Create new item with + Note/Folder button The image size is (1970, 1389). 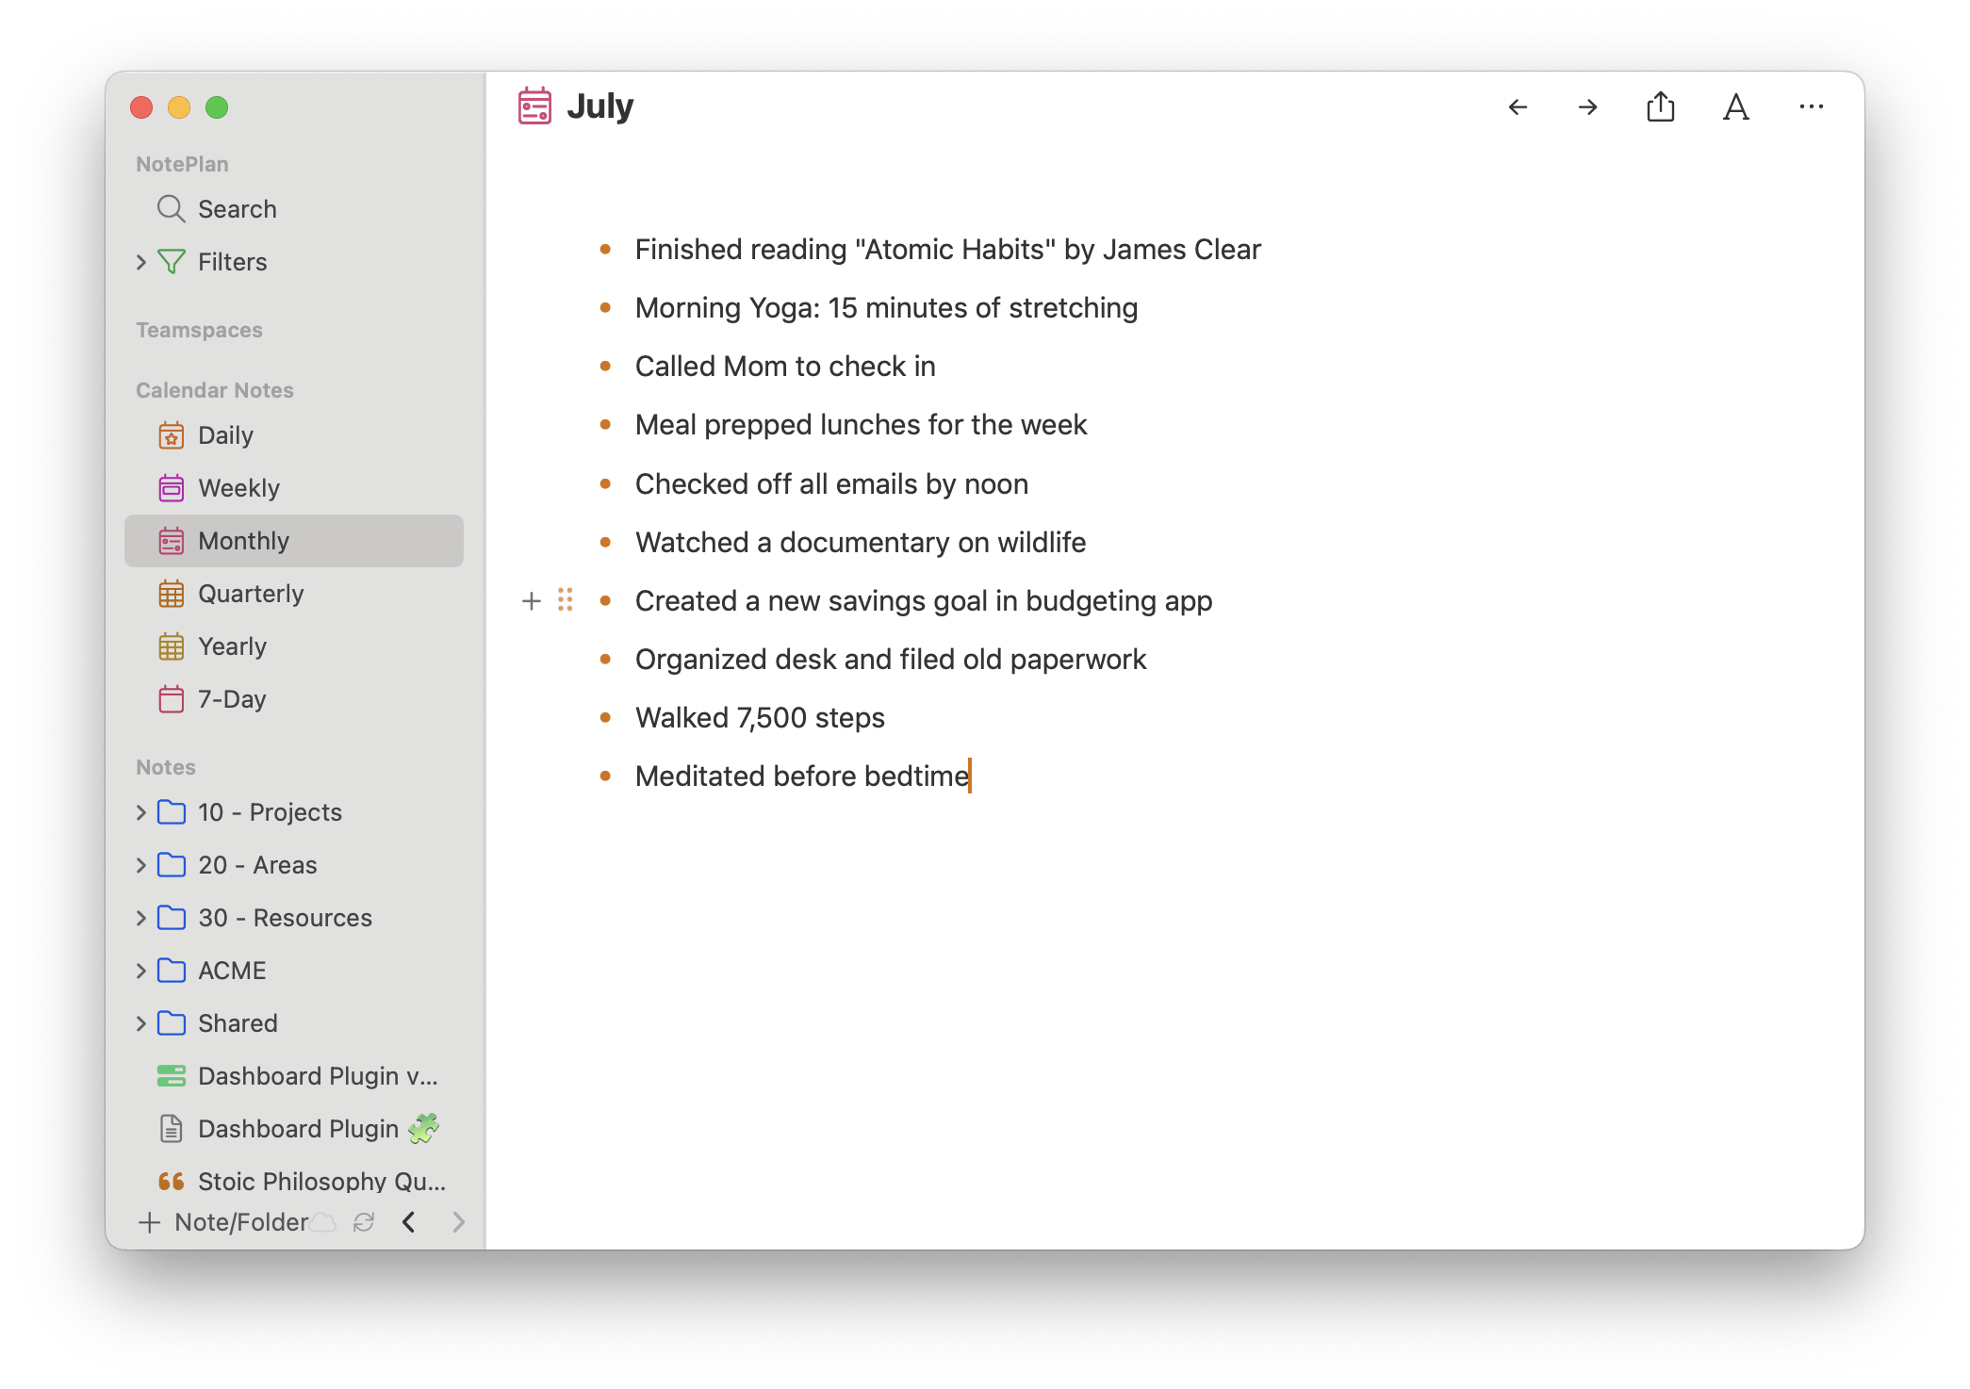pos(224,1222)
